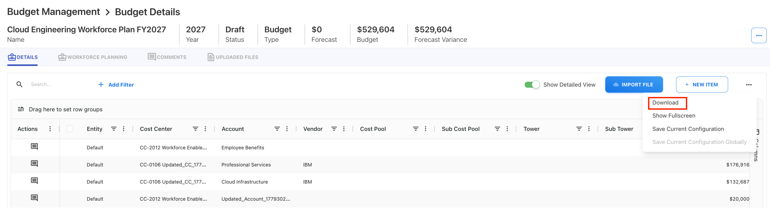
Task: Click the search magnifier icon
Action: (19, 84)
